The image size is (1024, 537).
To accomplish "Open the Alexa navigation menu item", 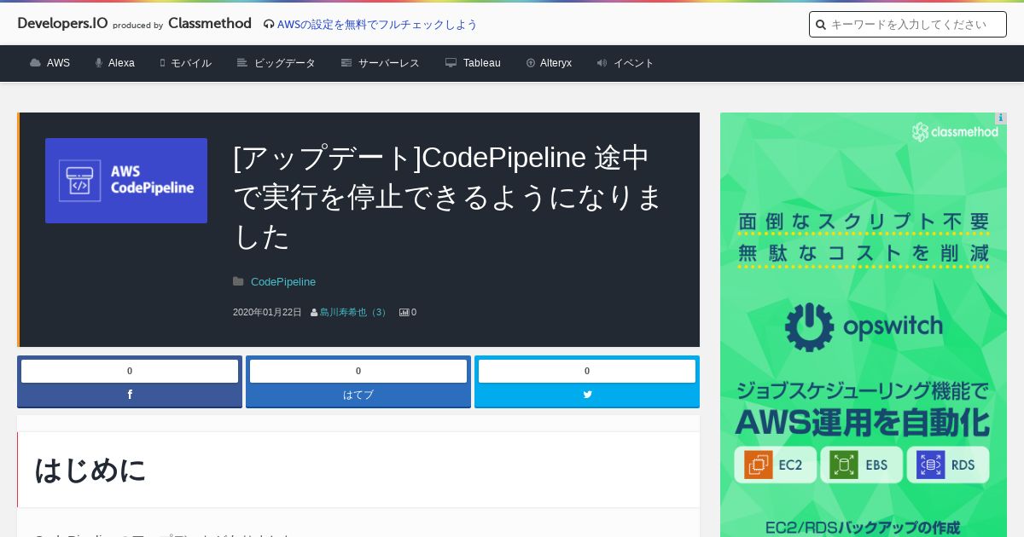I will (x=121, y=63).
